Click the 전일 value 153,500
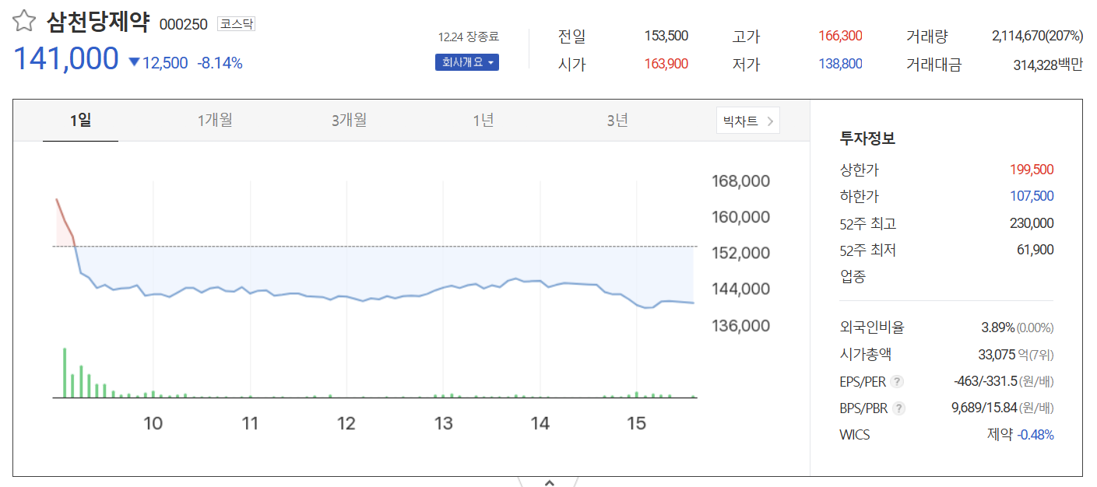Screen dimensions: 1097x487 [x=666, y=36]
